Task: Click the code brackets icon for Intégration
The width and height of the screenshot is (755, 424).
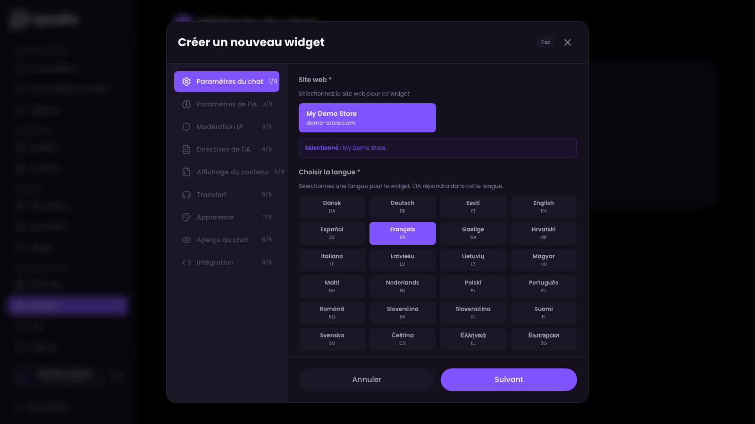Action: click(186, 262)
